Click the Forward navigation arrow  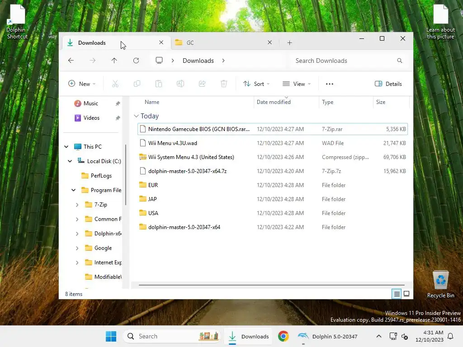[93, 61]
